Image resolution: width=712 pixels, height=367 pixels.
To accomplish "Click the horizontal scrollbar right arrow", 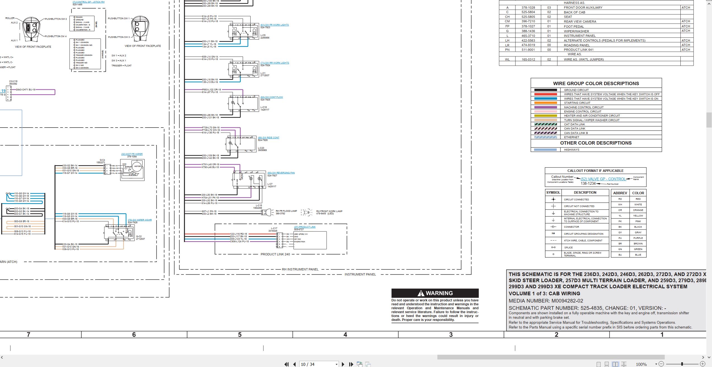I will pos(703,357).
